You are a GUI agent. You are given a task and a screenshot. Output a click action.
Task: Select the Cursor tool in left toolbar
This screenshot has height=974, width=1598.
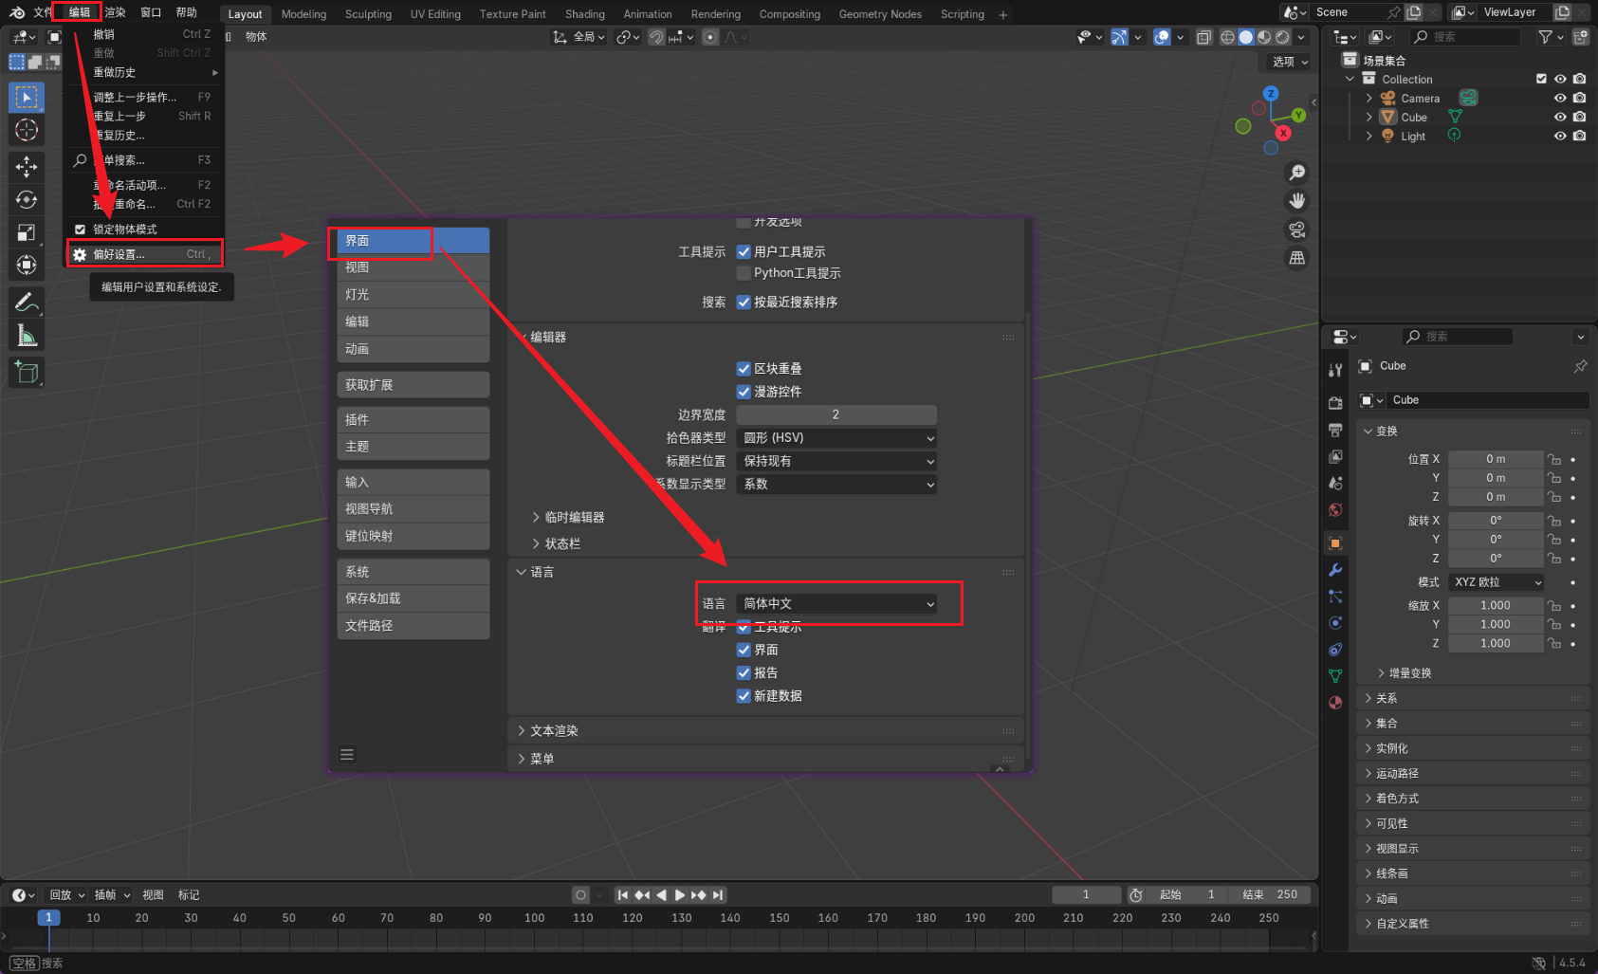[27, 130]
